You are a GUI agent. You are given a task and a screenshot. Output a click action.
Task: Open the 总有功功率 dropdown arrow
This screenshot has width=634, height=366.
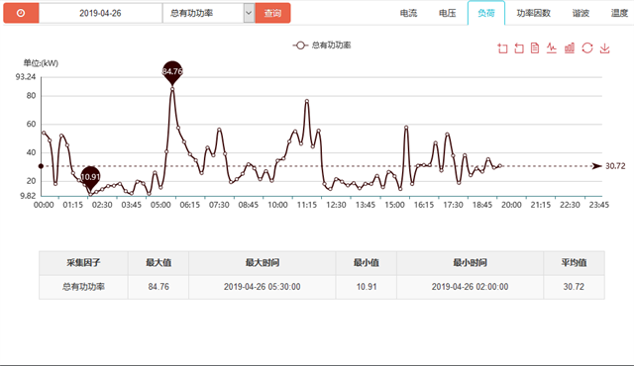pos(249,13)
